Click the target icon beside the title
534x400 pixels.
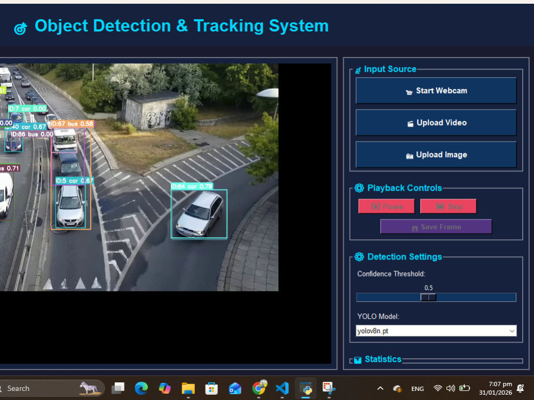pos(20,28)
